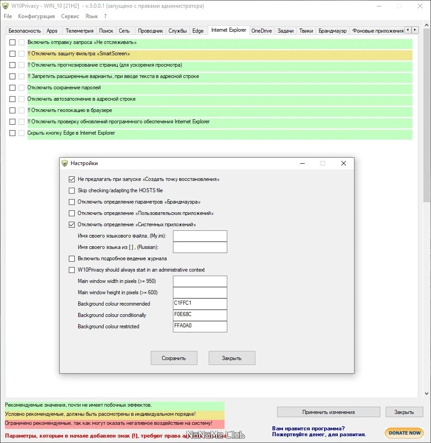
Task: Check disable page prediction option
Action: (x=12, y=65)
